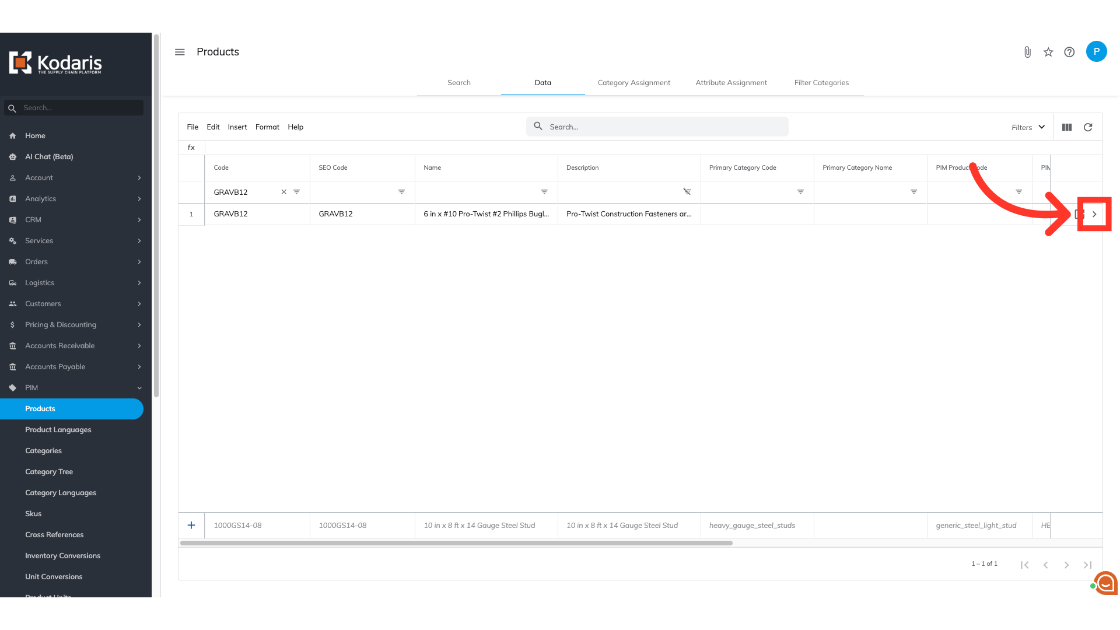Open the help question mark icon
Viewport: 1120px width, 630px height.
[x=1069, y=52]
